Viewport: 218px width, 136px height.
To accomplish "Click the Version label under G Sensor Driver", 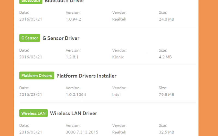I will coord(73,50).
